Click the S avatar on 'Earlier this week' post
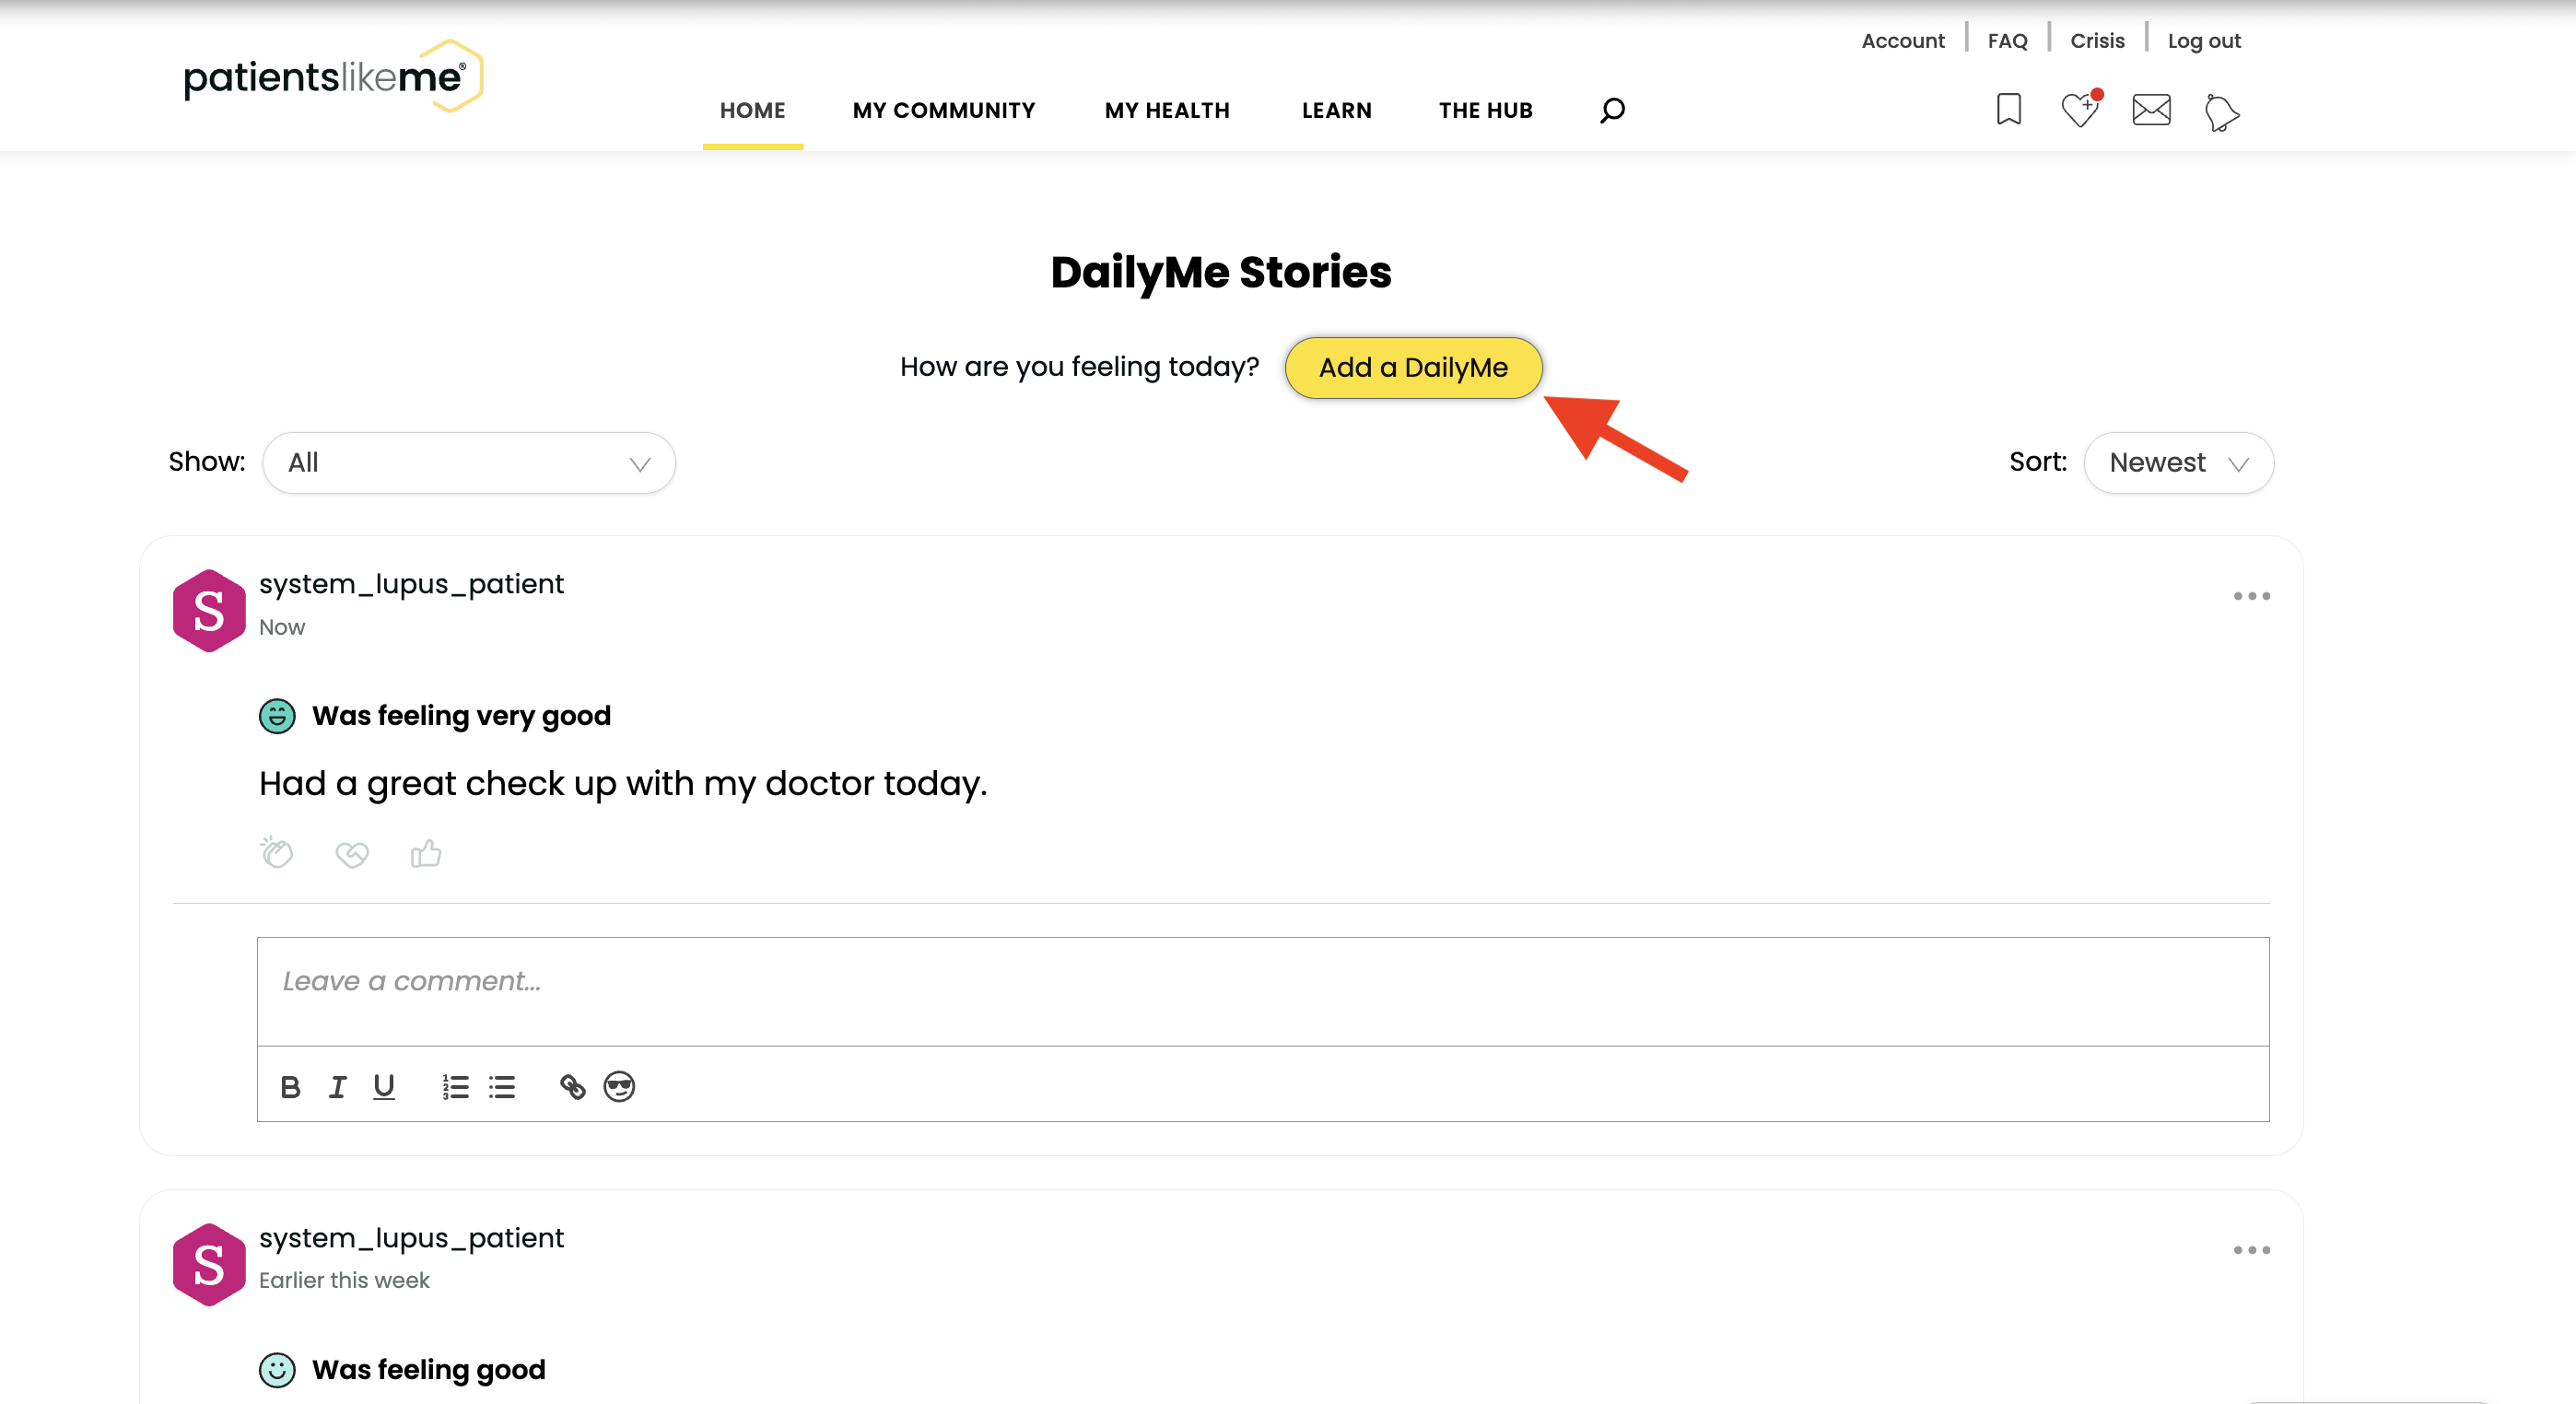The height and width of the screenshot is (1404, 2576). coord(209,1264)
